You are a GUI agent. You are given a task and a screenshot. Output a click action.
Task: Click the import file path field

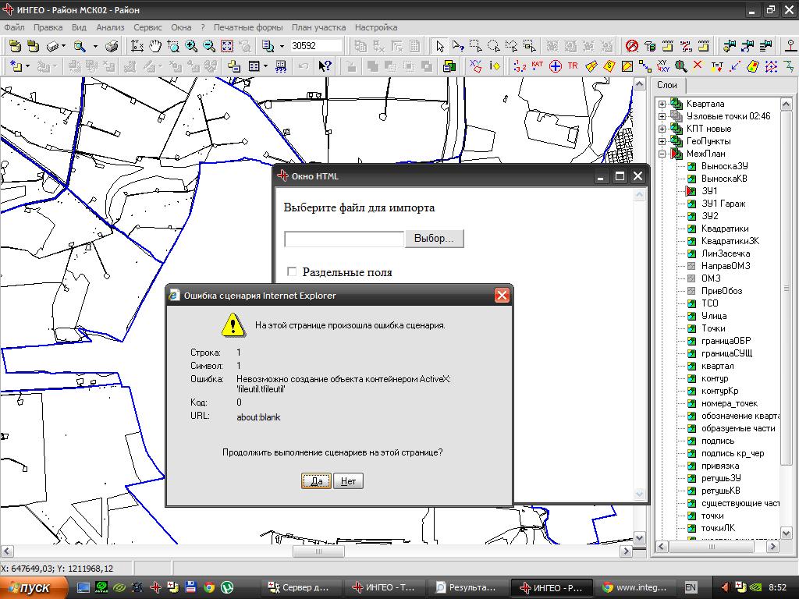[344, 239]
